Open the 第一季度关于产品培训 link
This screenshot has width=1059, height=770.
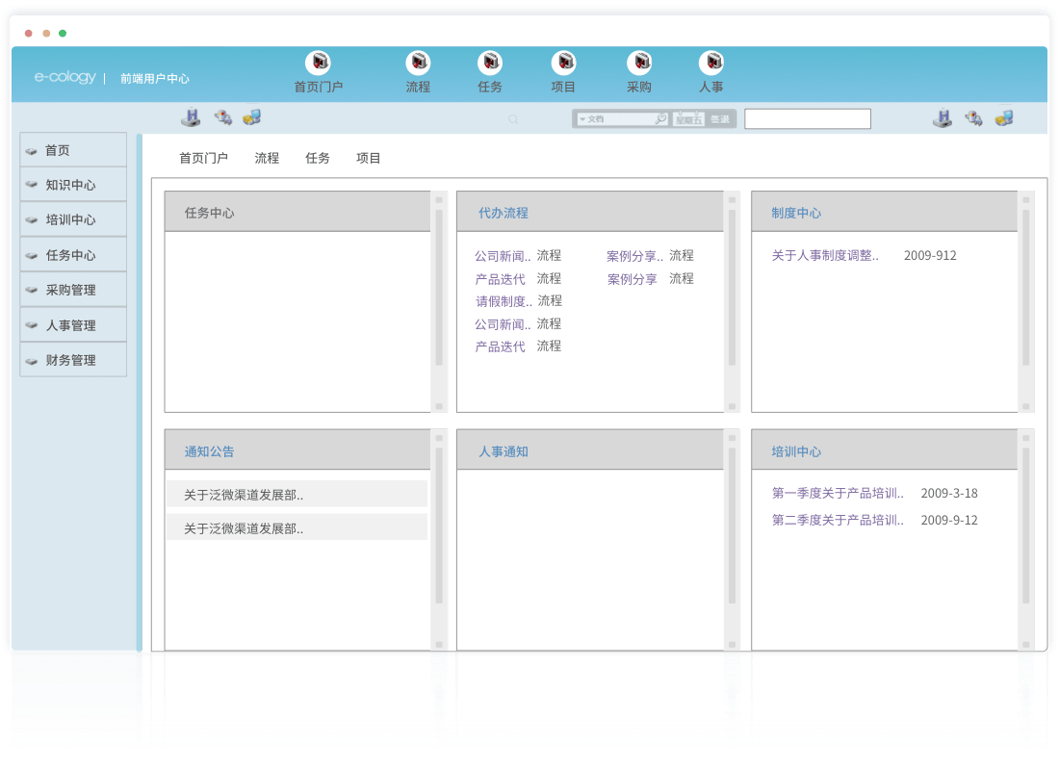click(x=837, y=494)
